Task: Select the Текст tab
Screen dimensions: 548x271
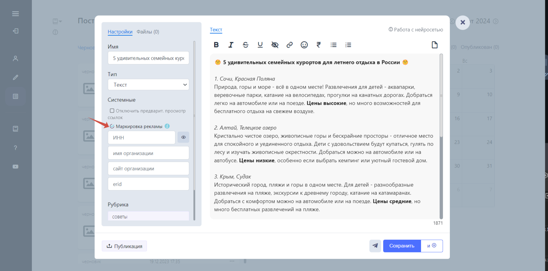Action: 216,30
